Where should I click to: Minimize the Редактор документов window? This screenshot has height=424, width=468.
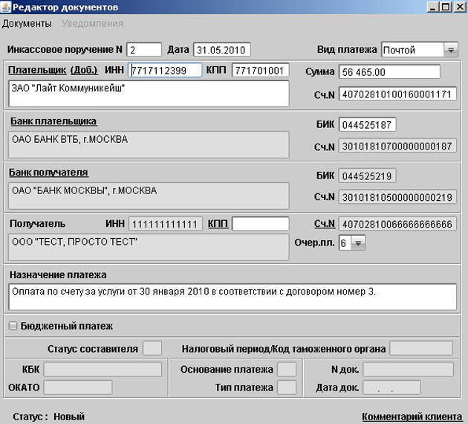click(432, 7)
